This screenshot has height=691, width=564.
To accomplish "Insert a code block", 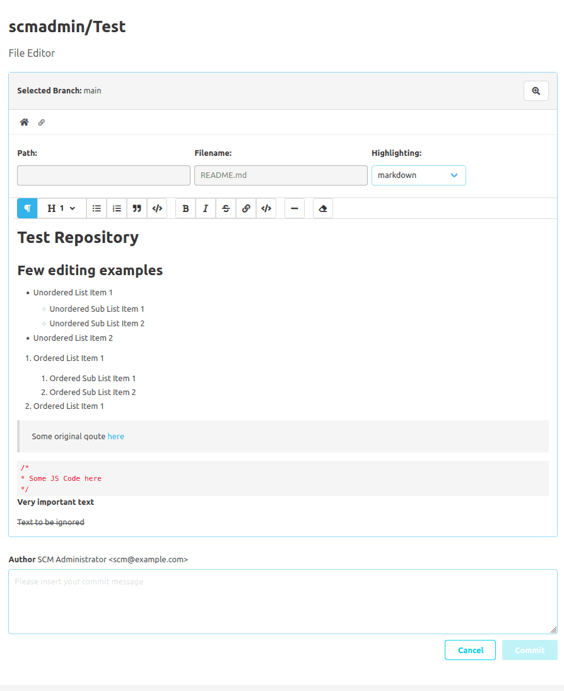I will tap(157, 208).
